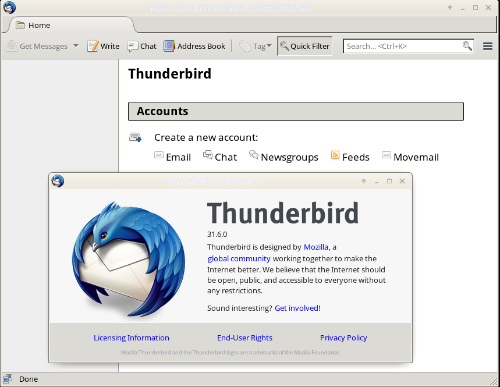This screenshot has height=387, width=500.
Task: Open Licensing Information
Action: point(131,338)
